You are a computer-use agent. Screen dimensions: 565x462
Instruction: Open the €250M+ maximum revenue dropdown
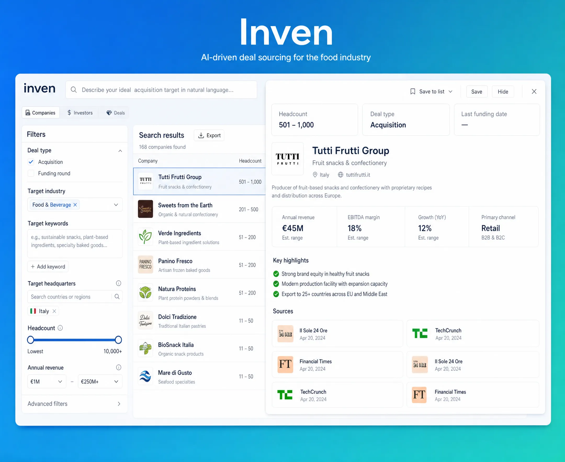point(100,381)
